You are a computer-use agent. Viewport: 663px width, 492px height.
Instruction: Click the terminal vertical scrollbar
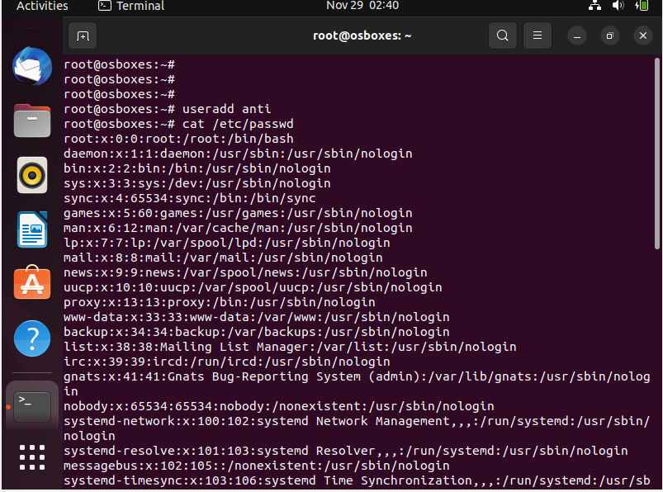click(x=656, y=154)
